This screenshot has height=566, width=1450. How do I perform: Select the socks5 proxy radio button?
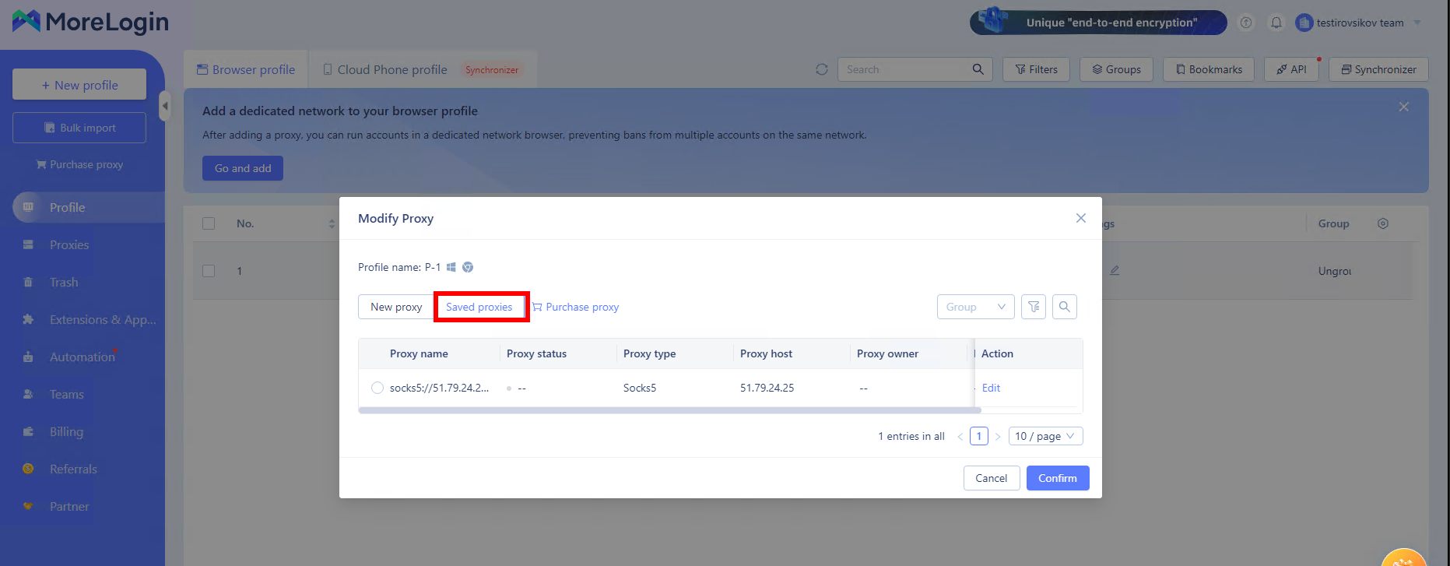coord(377,388)
